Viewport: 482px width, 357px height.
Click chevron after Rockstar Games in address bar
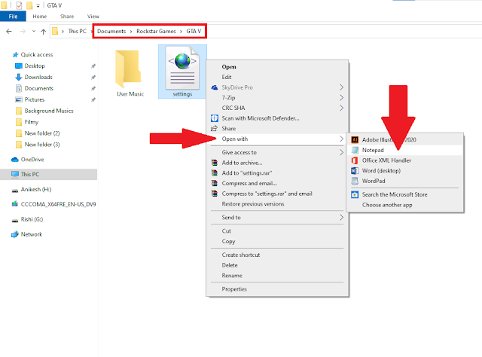(181, 32)
